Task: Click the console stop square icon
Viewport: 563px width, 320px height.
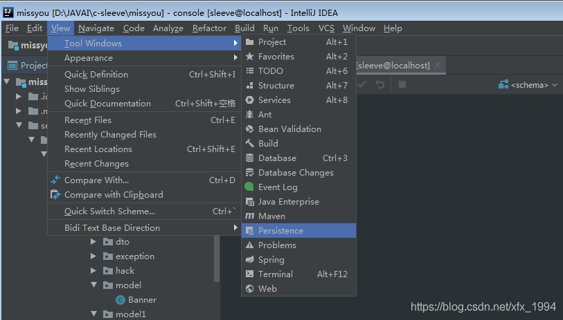Action: pos(402,84)
